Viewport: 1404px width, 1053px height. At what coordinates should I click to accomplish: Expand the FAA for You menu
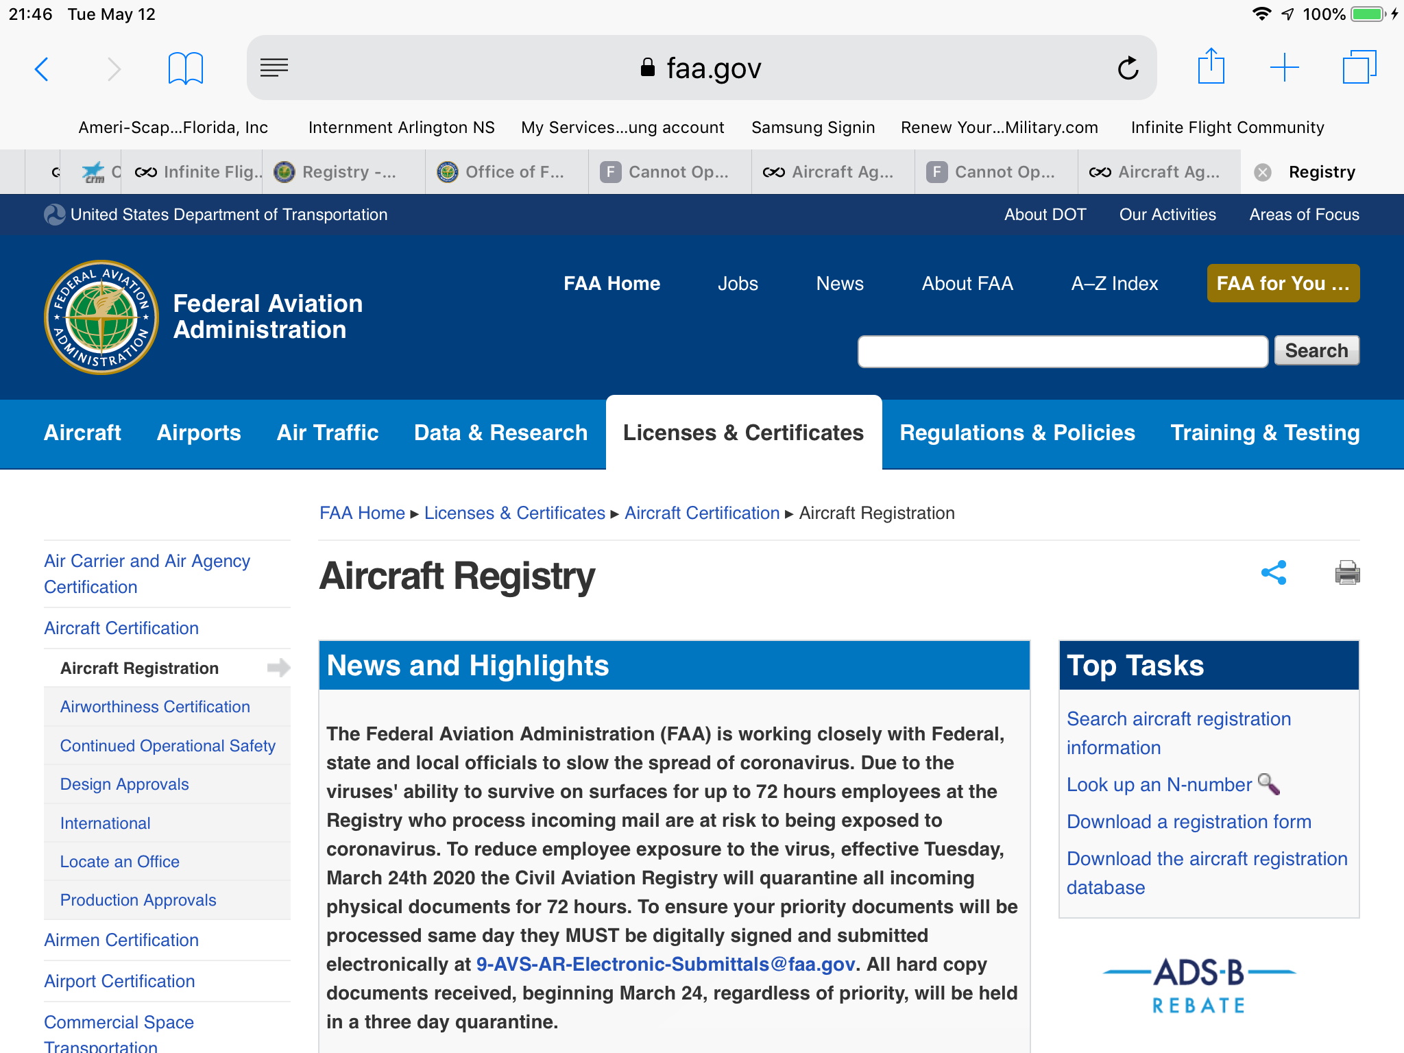(x=1283, y=283)
